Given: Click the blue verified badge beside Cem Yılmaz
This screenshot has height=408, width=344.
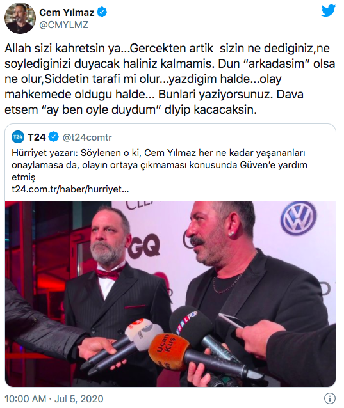Looking at the screenshot, I should pyautogui.click(x=102, y=12).
